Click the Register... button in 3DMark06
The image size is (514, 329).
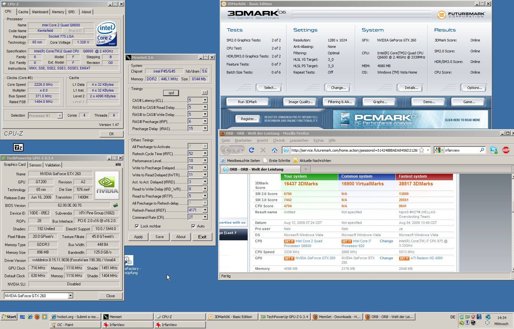point(249,119)
